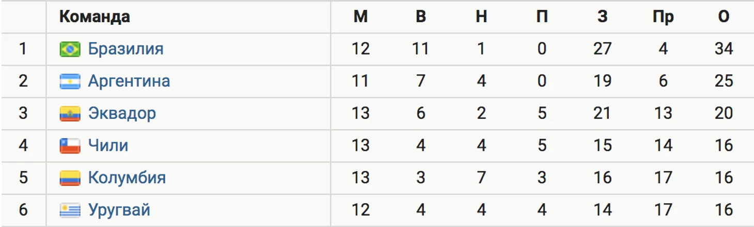Click the Chile flag icon
Screen dimensions: 754x227
coord(70,146)
